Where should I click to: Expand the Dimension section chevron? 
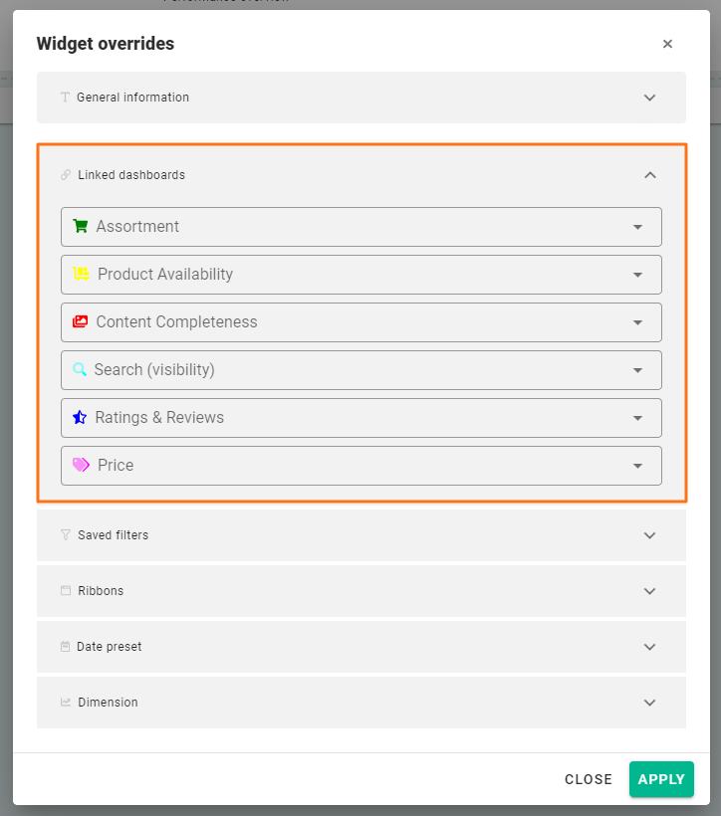coord(649,703)
